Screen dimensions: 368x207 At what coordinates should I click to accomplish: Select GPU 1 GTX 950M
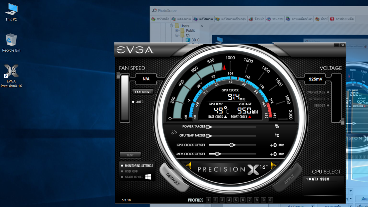point(318,179)
